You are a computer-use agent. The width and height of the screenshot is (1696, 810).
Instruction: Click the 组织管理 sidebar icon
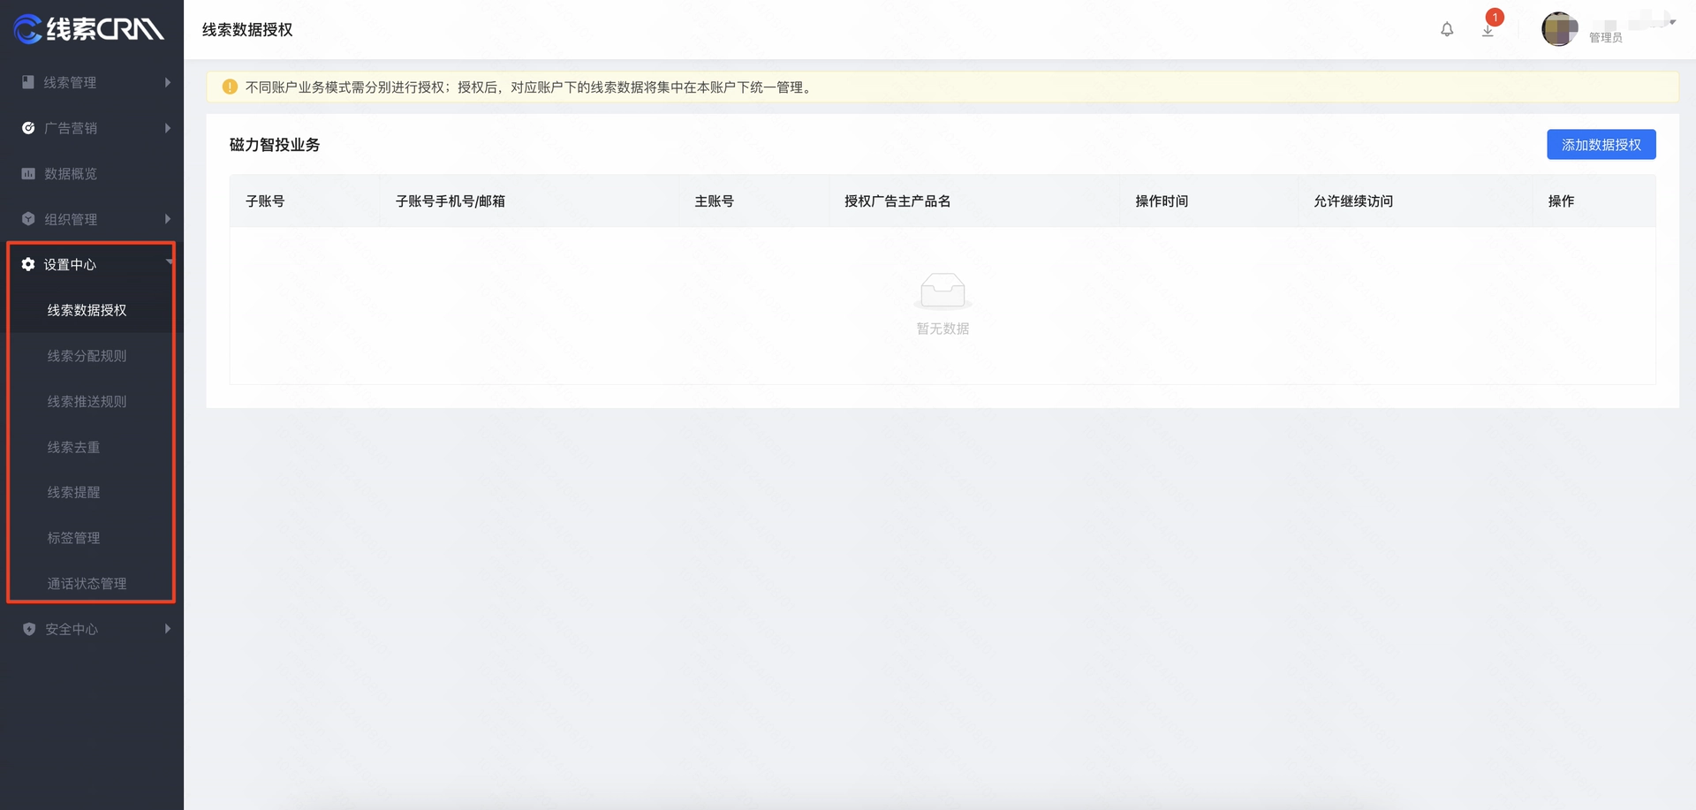click(x=28, y=219)
